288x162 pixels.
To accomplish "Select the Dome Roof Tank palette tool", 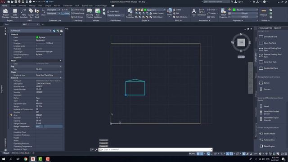I will click(x=268, y=37).
